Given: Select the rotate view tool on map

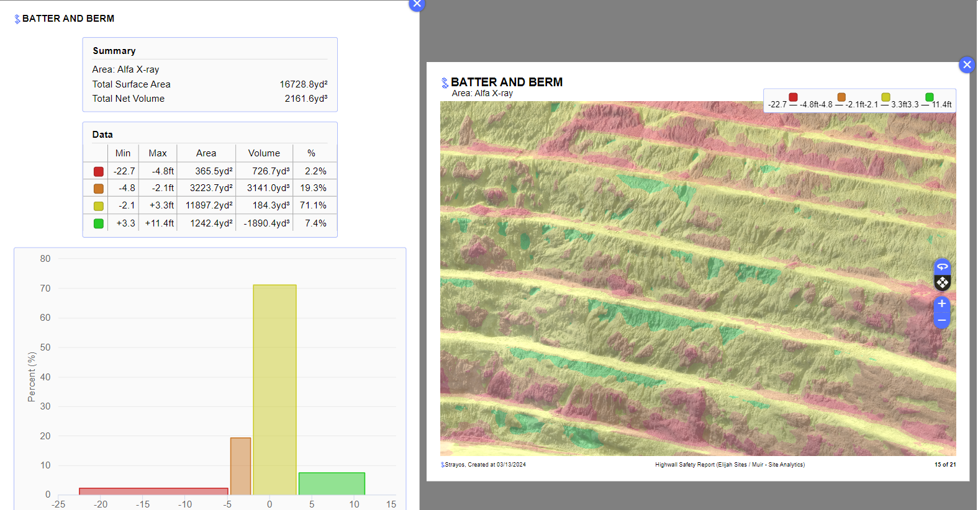Looking at the screenshot, I should click(x=942, y=267).
